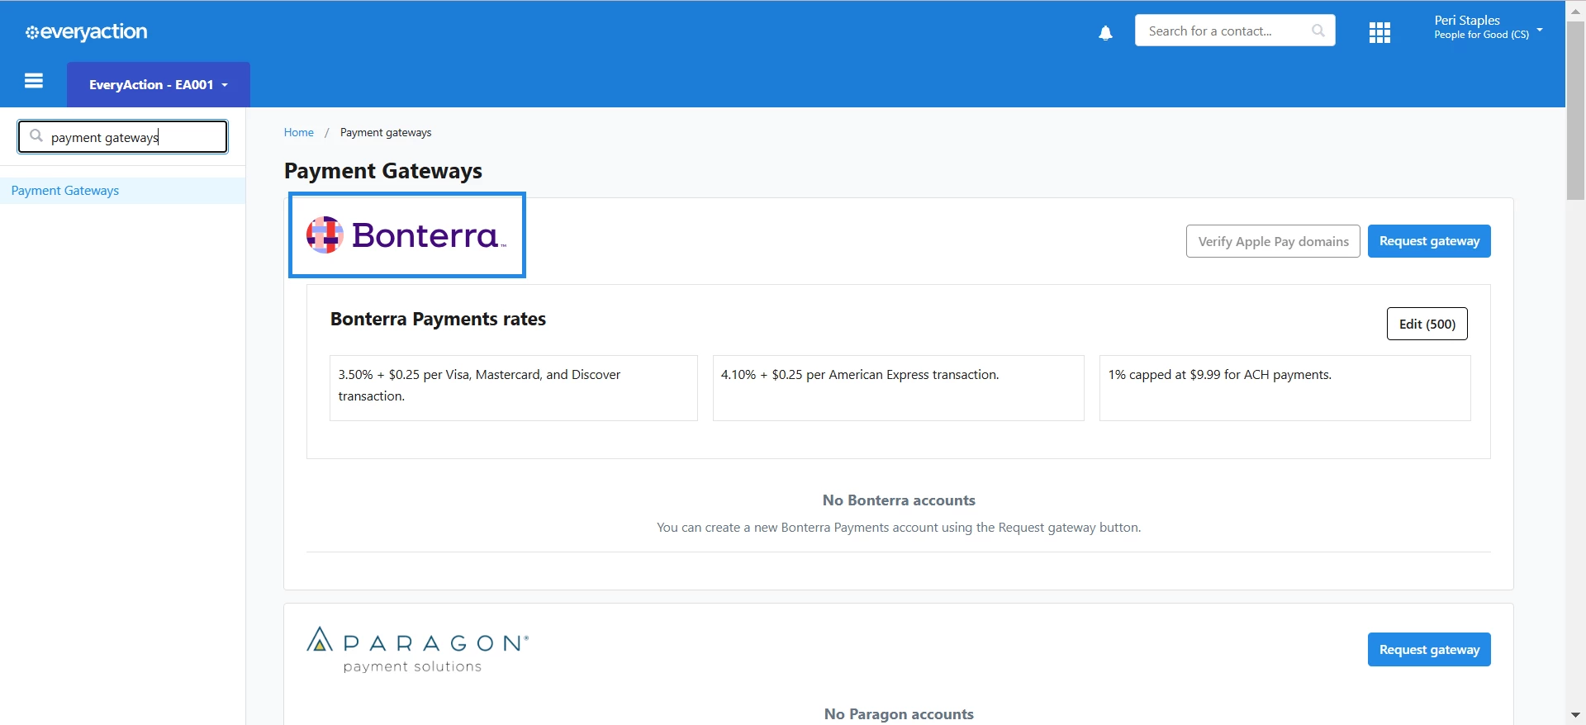The height and width of the screenshot is (725, 1586).
Task: Click the Paragon payment solutions logo
Action: (x=417, y=650)
